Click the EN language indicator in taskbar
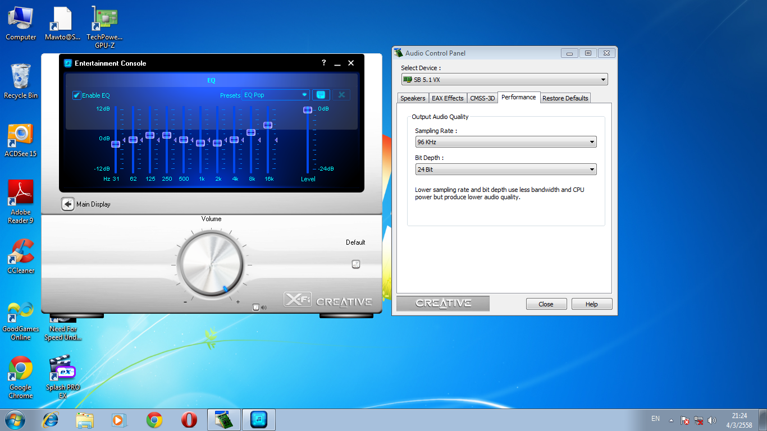The height and width of the screenshot is (431, 767). tap(655, 419)
